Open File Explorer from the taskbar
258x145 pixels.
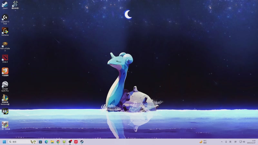click(x=52, y=142)
